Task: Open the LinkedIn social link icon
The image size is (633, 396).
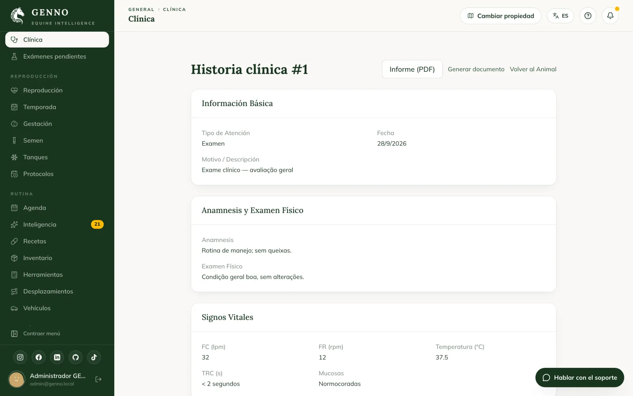Action: pyautogui.click(x=57, y=357)
